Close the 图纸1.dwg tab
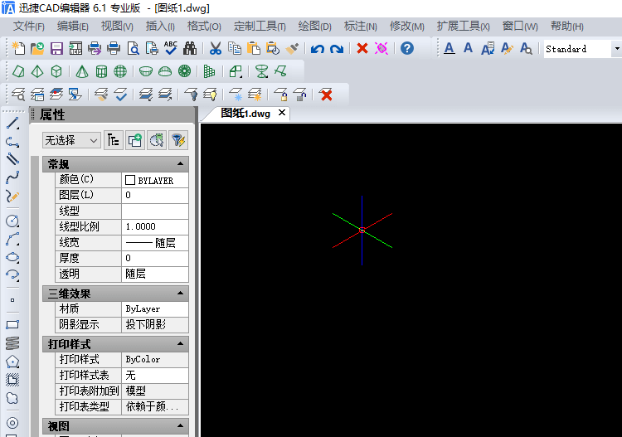Viewport: 622px width, 437px height. [282, 113]
